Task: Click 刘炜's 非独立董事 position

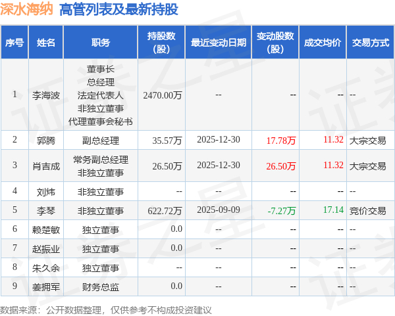Action: (101, 192)
